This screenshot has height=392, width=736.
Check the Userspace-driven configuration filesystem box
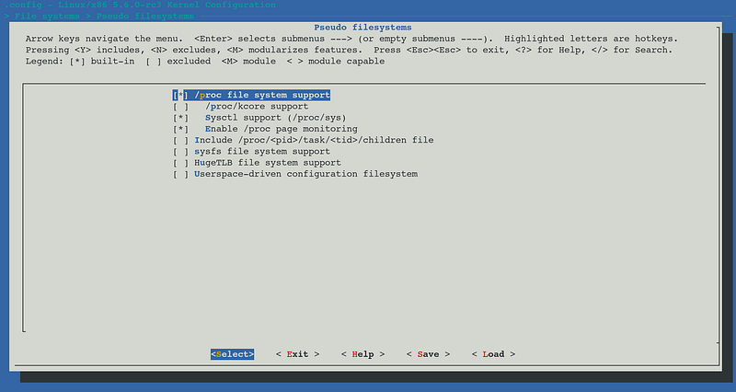(x=180, y=174)
